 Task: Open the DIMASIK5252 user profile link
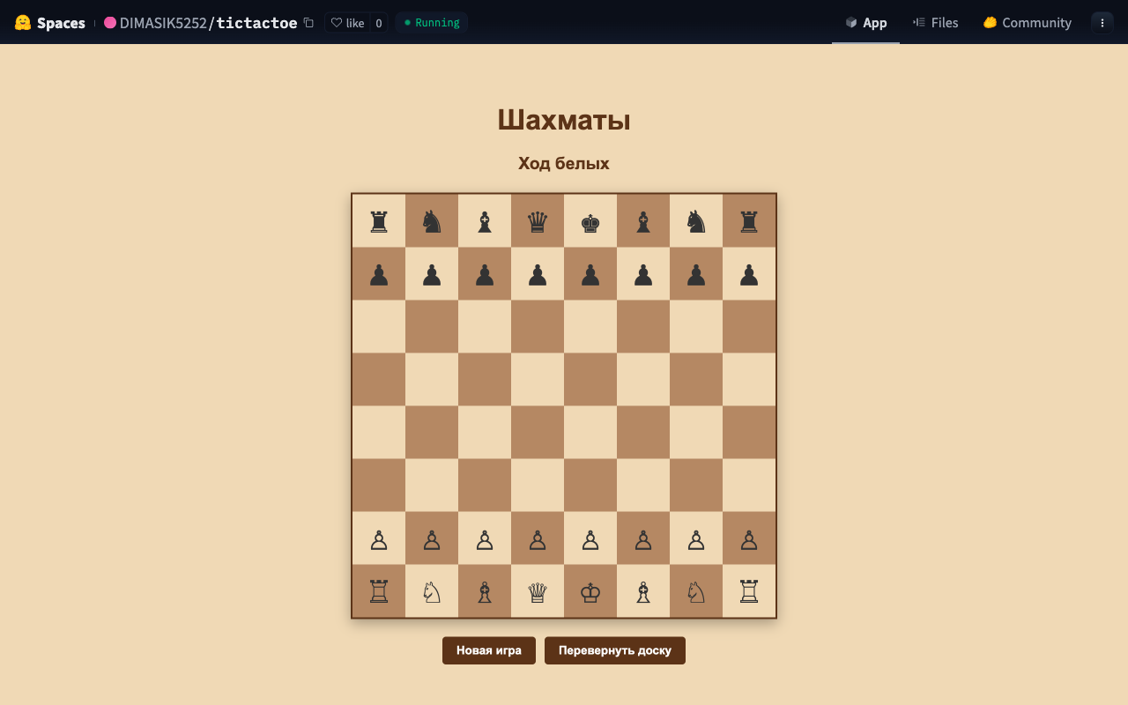(x=162, y=23)
